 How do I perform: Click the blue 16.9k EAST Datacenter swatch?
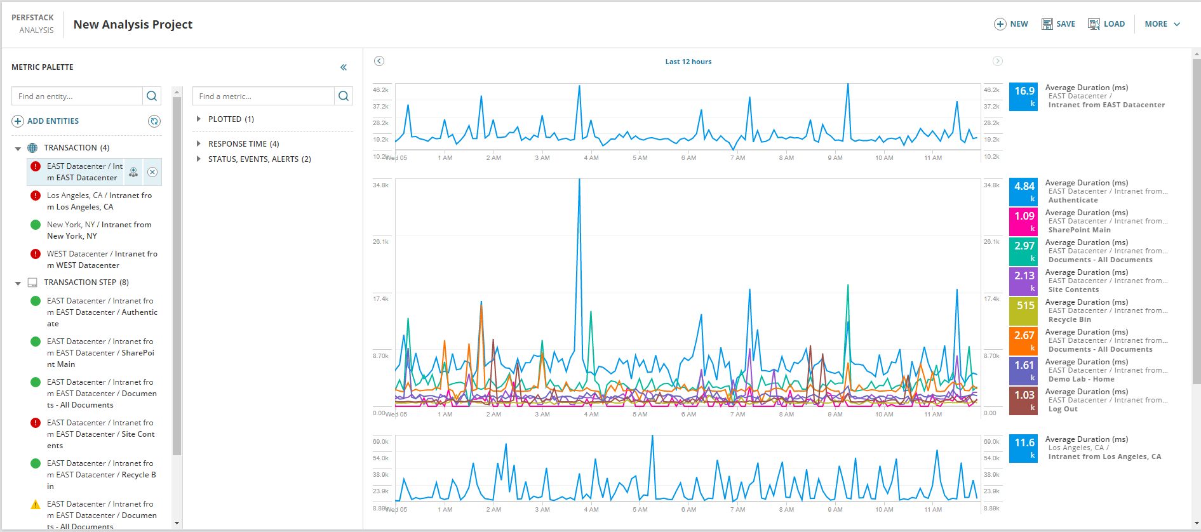[x=1023, y=96]
